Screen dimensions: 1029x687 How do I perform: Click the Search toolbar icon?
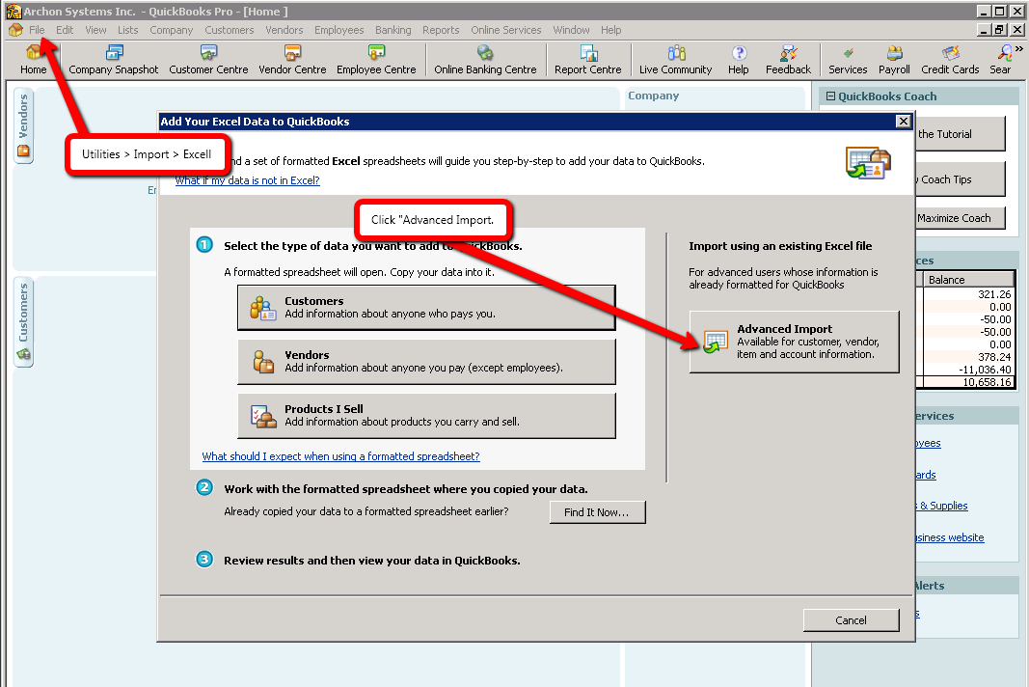1001,60
